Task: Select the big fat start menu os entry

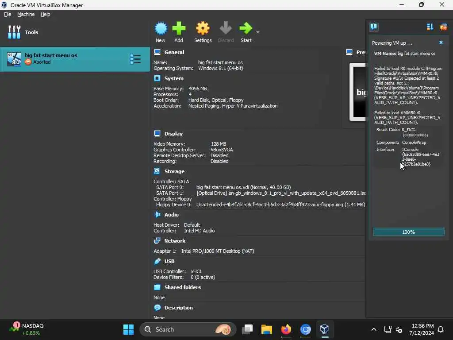Action: pyautogui.click(x=75, y=59)
